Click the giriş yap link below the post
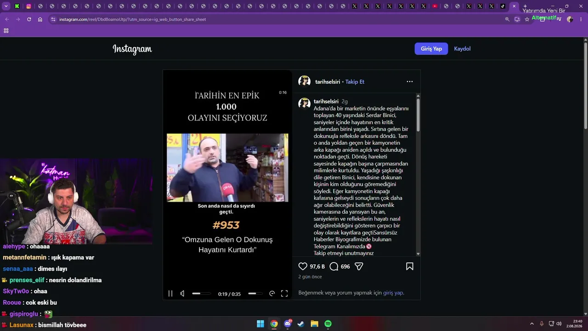This screenshot has width=588, height=331. [x=393, y=292]
